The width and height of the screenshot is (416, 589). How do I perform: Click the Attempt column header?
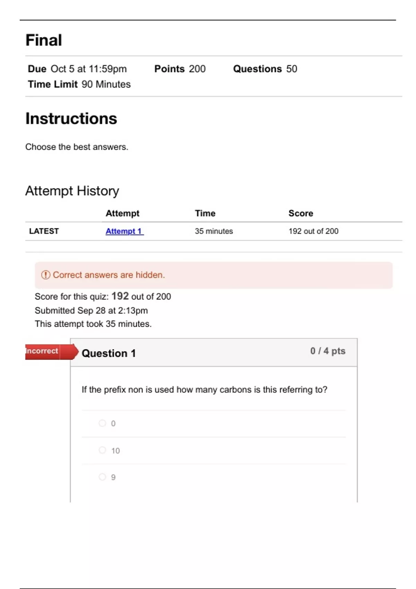(122, 213)
